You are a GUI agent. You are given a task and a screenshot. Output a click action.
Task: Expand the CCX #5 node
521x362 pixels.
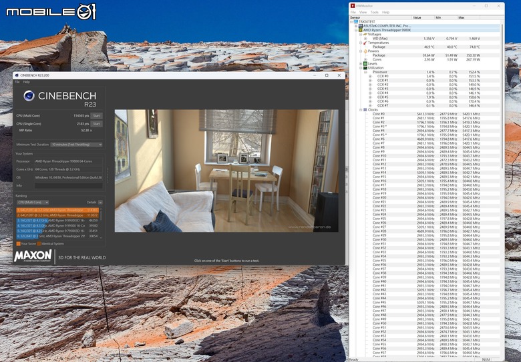click(x=370, y=97)
